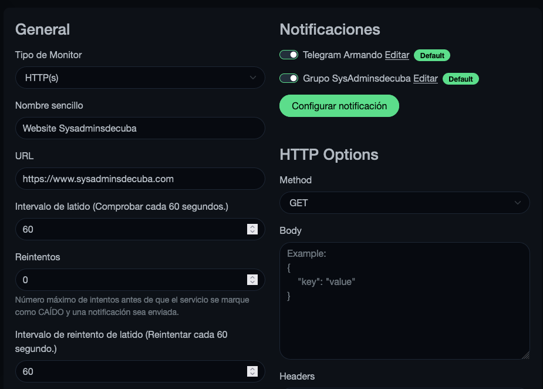Increase retry interval with the up arrow

[x=252, y=369]
